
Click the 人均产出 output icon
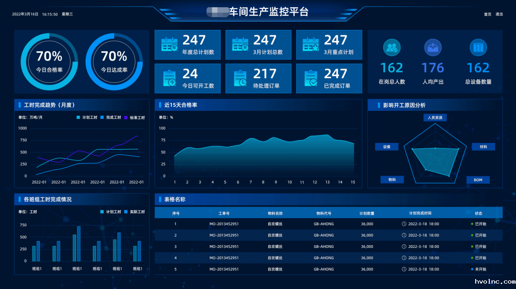[433, 47]
